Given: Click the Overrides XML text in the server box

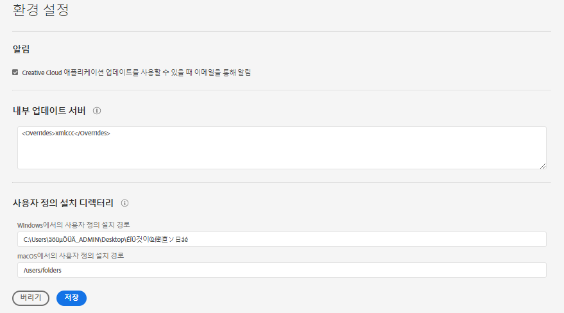Looking at the screenshot, I should point(66,133).
